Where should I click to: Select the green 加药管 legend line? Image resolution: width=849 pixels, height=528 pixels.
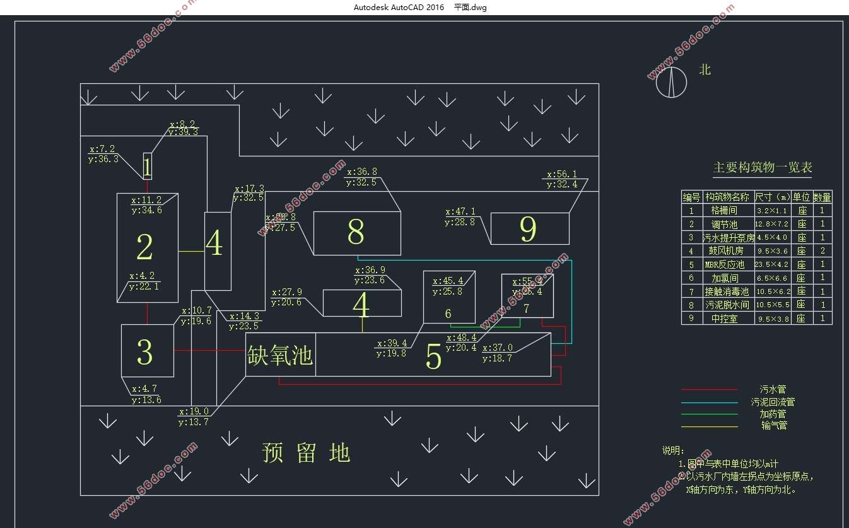pos(709,414)
